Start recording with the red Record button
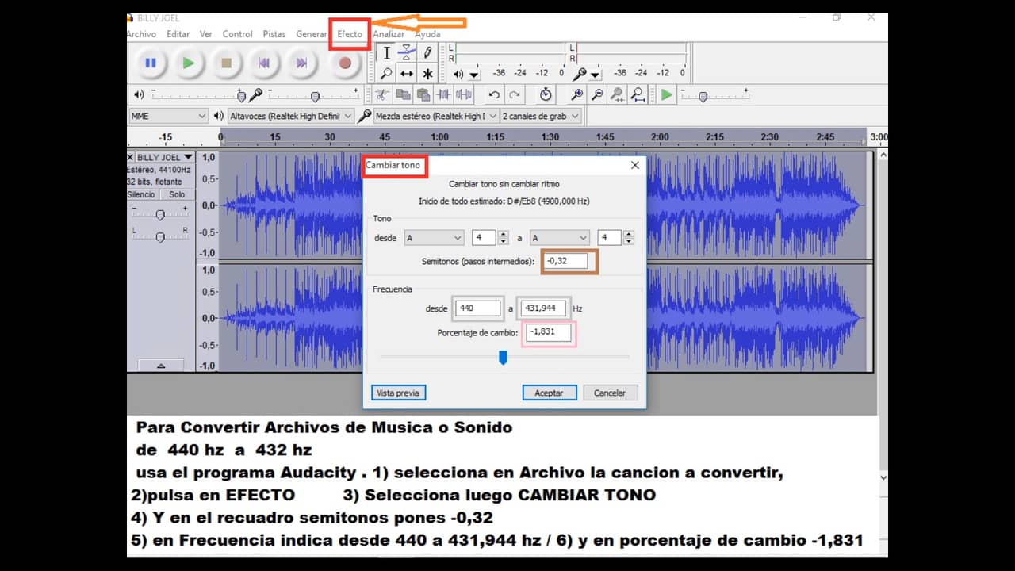Viewport: 1015px width, 571px height. pos(345,63)
